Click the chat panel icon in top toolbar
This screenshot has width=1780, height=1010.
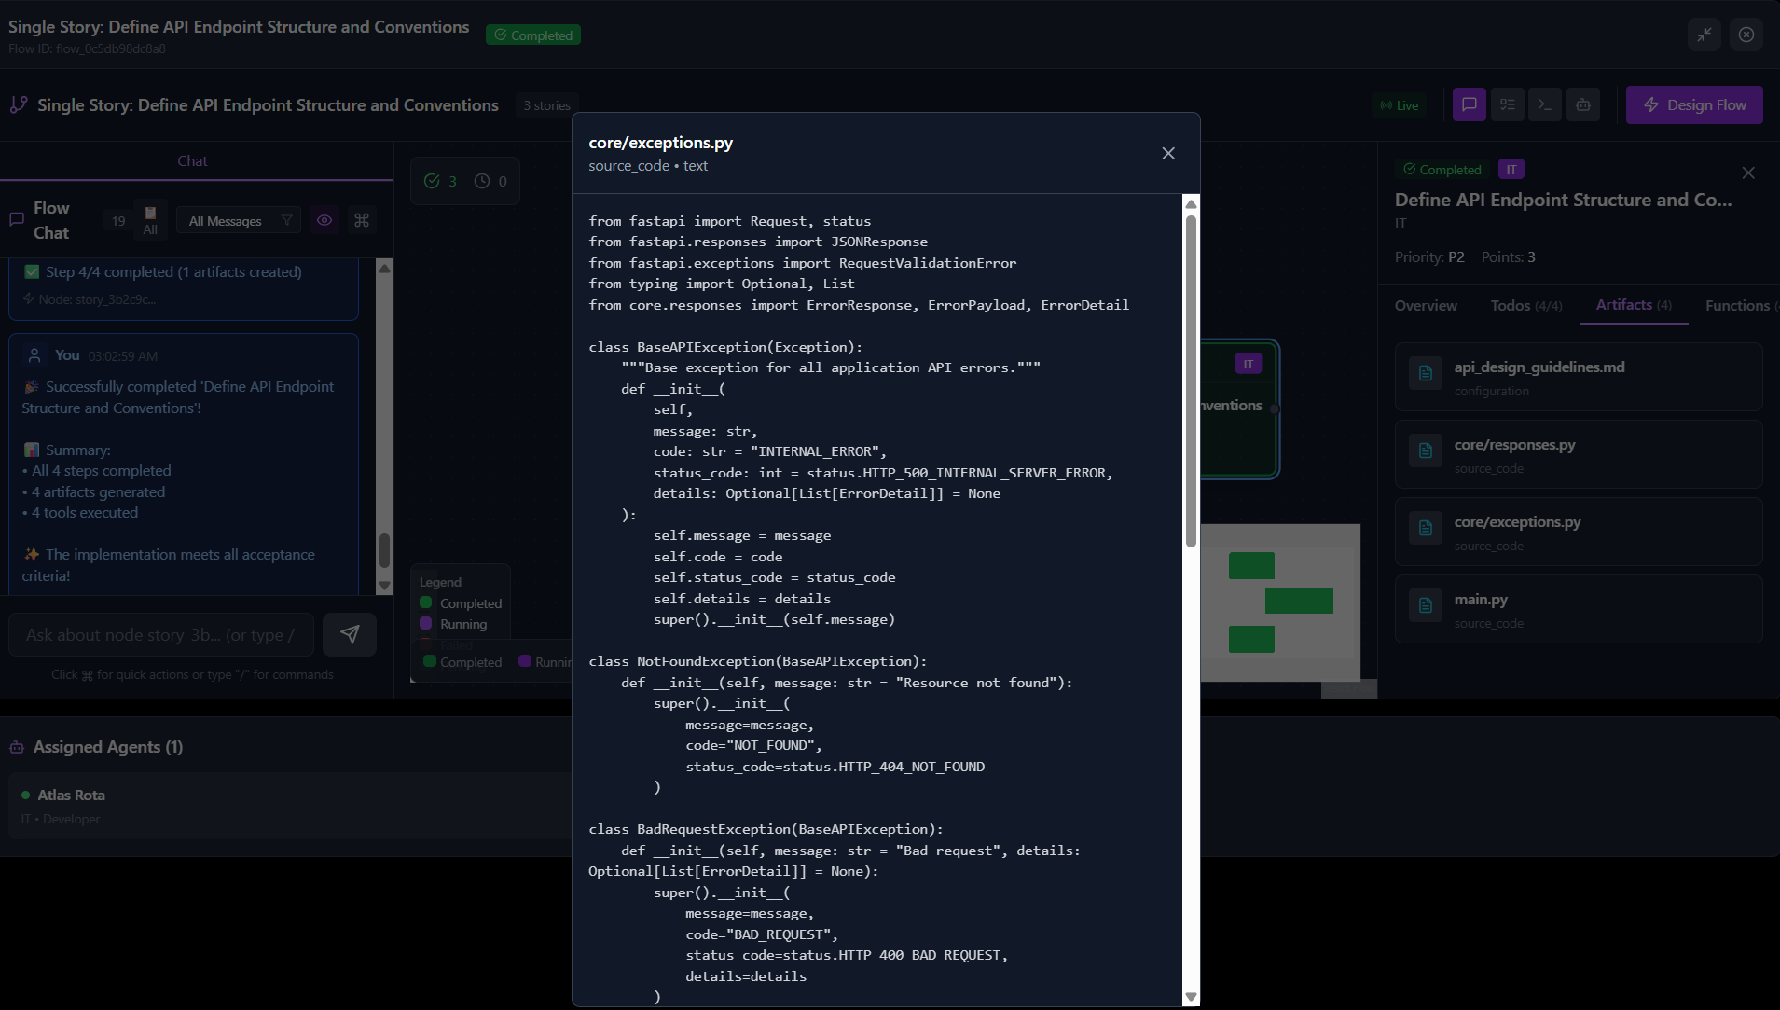point(1470,104)
